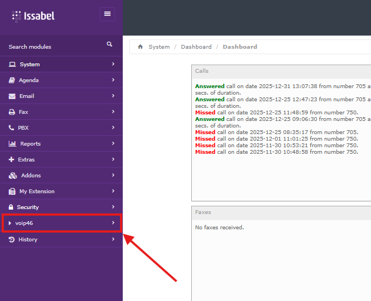This screenshot has width=371, height=301.
Task: Click the PBX phone handset icon
Action: click(11, 128)
